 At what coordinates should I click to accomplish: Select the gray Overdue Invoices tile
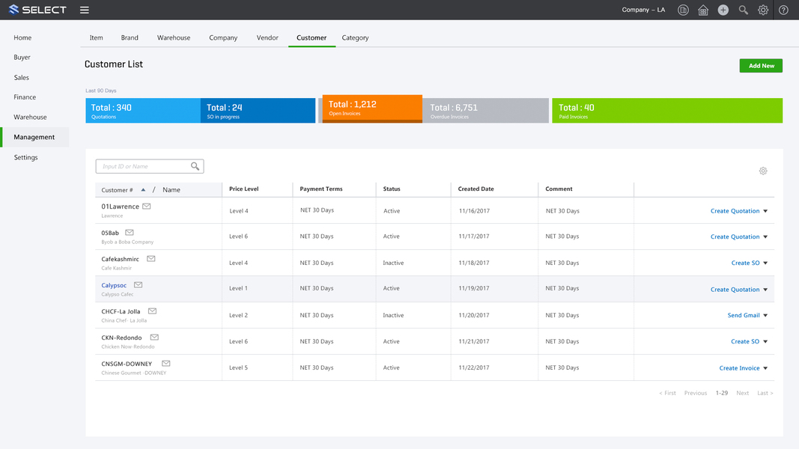tap(486, 111)
